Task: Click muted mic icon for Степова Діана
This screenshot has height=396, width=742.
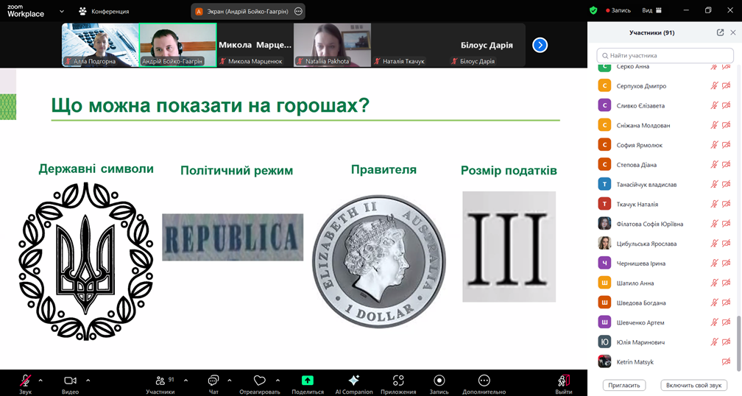Action: point(714,165)
